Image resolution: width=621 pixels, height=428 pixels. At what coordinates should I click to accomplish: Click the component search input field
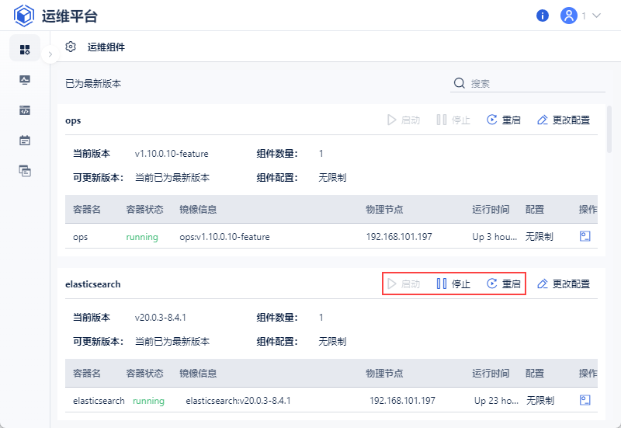click(536, 83)
